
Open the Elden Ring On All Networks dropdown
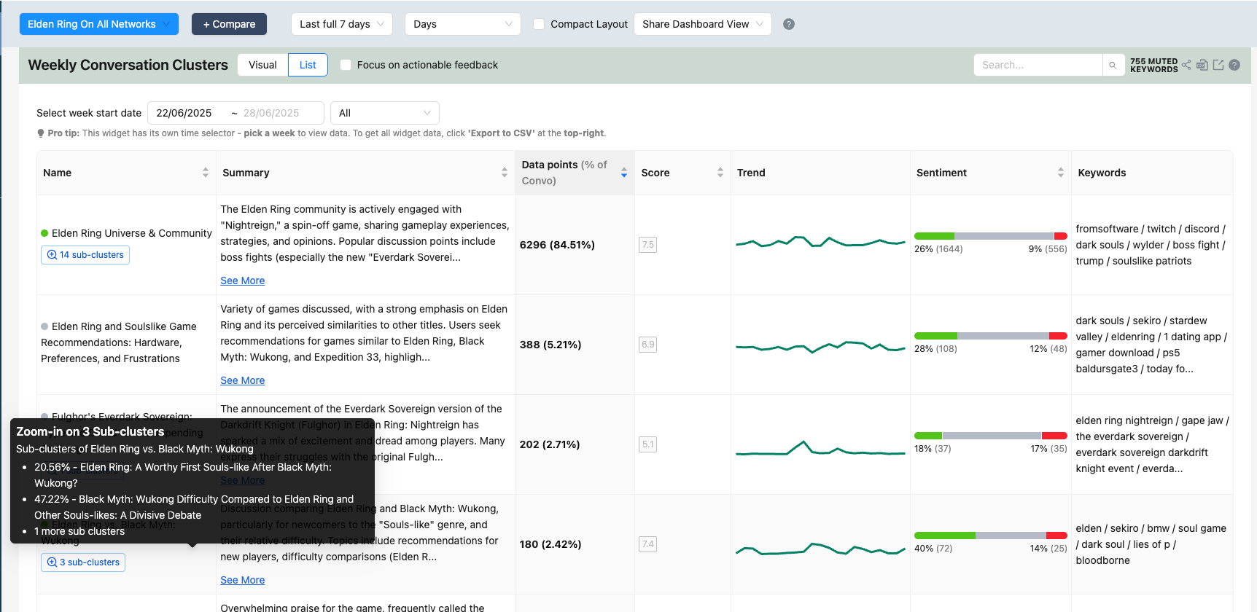point(99,24)
